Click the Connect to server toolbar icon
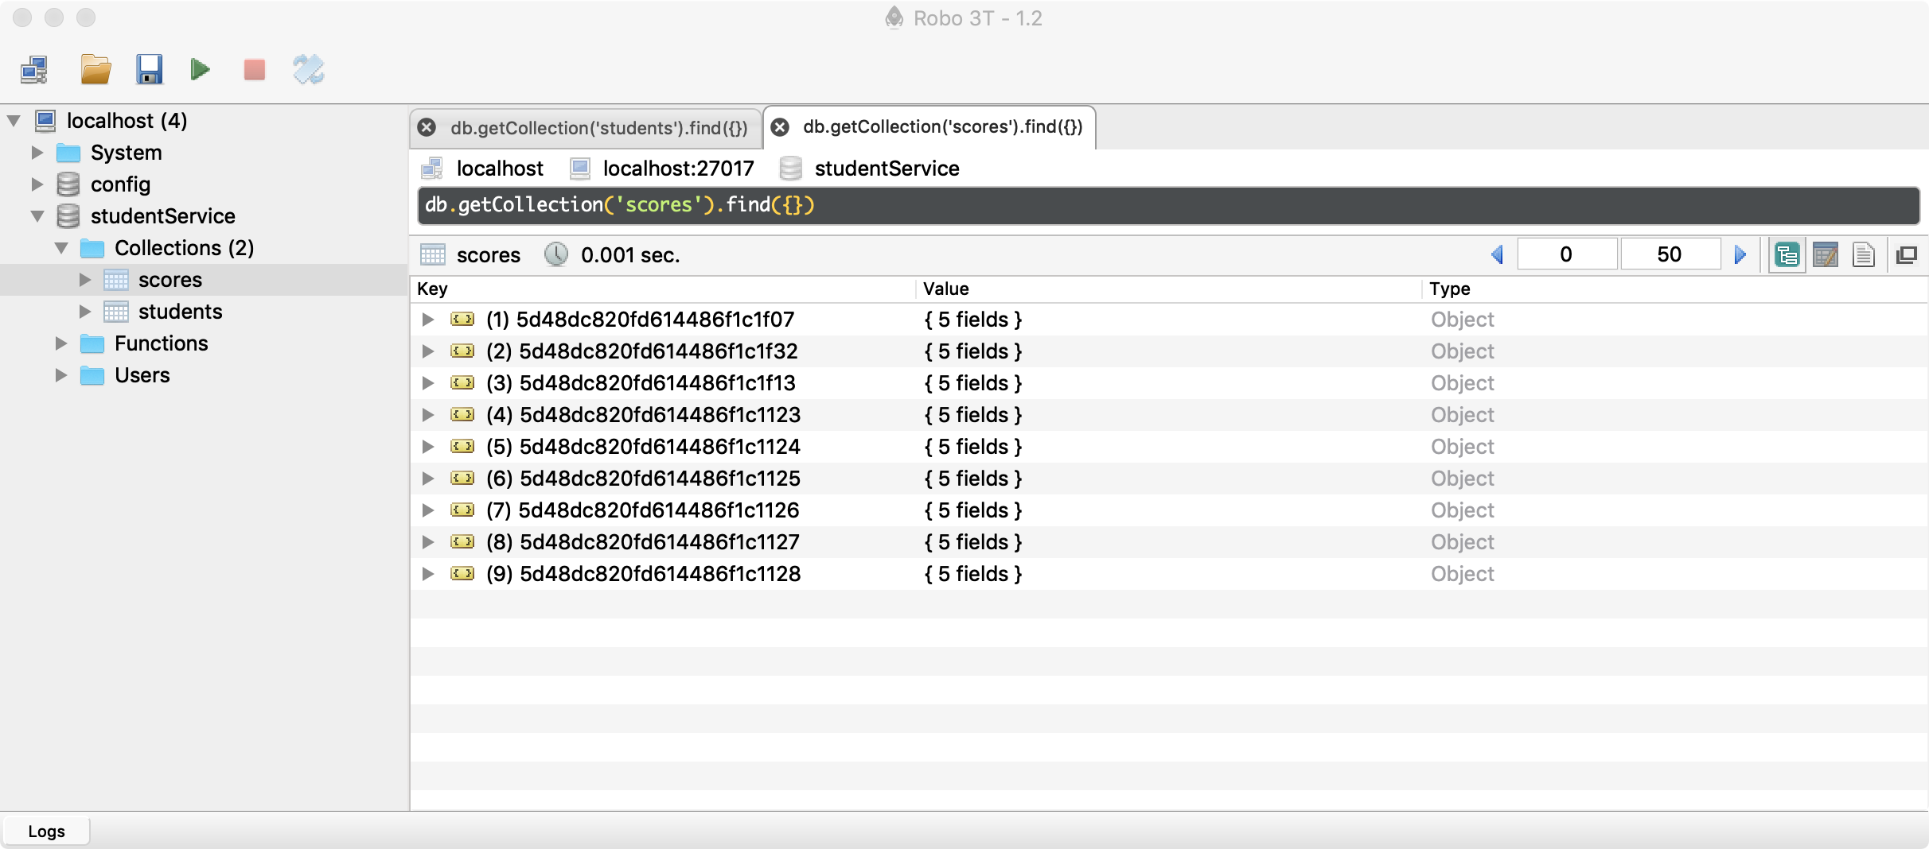 click(34, 70)
